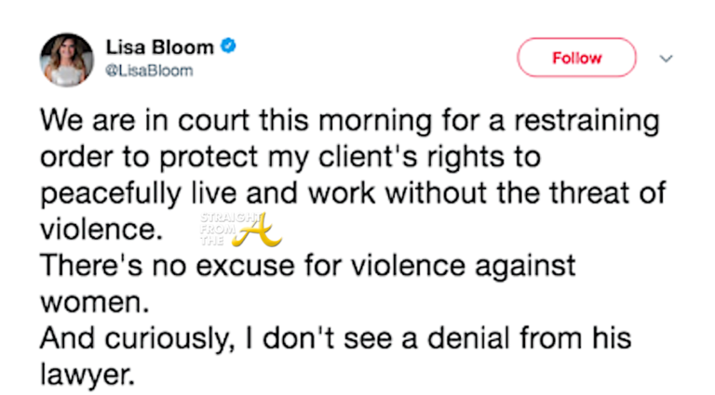Open the chevron menu beside Follow
Screen dimensions: 715x395
tap(666, 58)
